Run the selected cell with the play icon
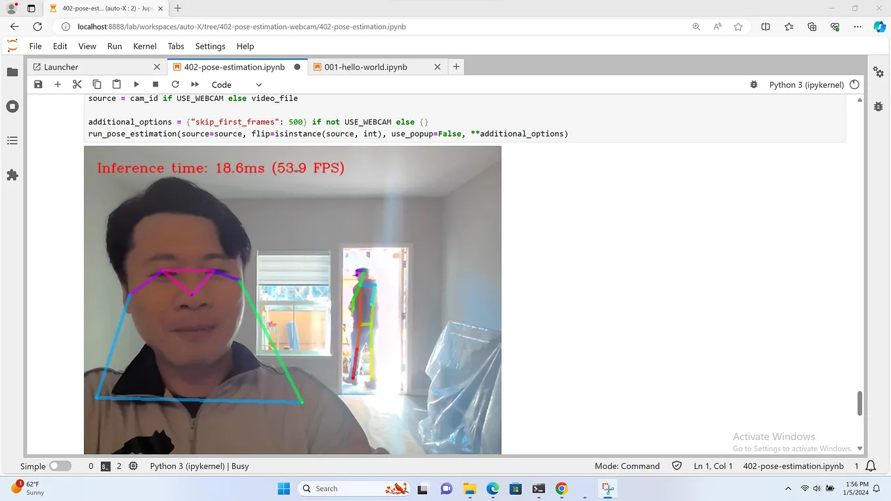This screenshot has width=891, height=501. tap(136, 84)
